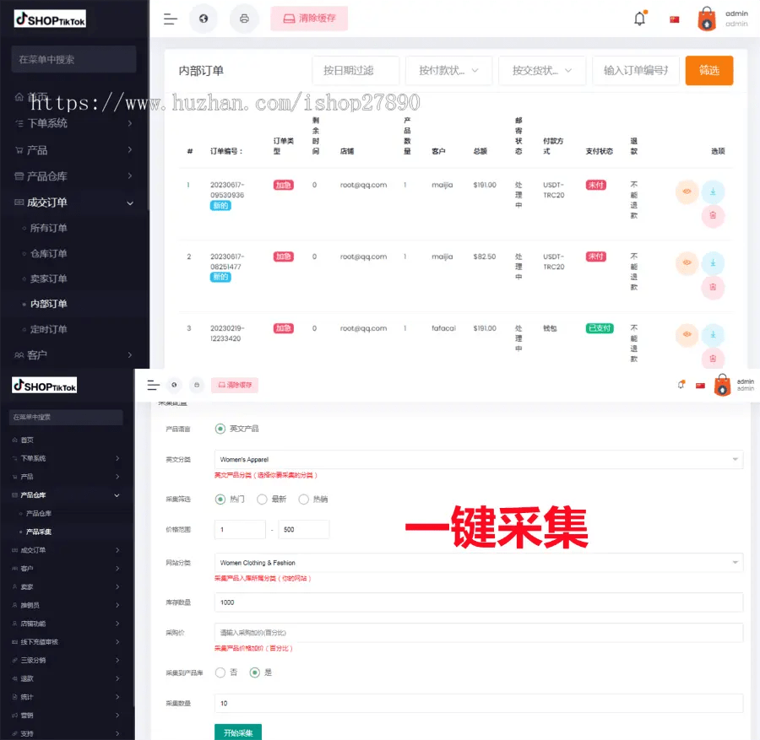
Task: Click the 清除缓存 button
Action: click(308, 19)
